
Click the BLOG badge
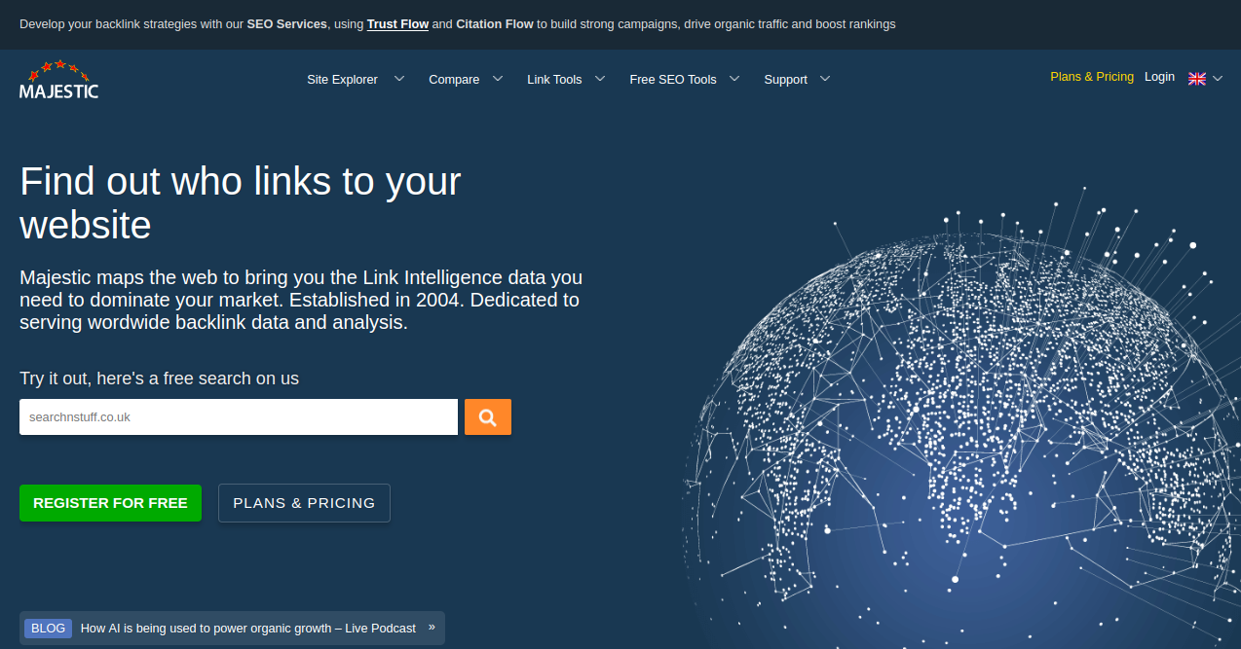click(48, 628)
